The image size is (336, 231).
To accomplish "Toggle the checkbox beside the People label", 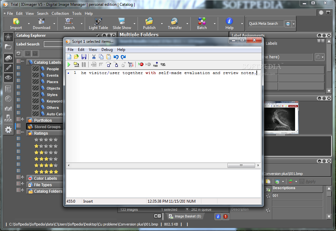I will (x=19, y=68).
